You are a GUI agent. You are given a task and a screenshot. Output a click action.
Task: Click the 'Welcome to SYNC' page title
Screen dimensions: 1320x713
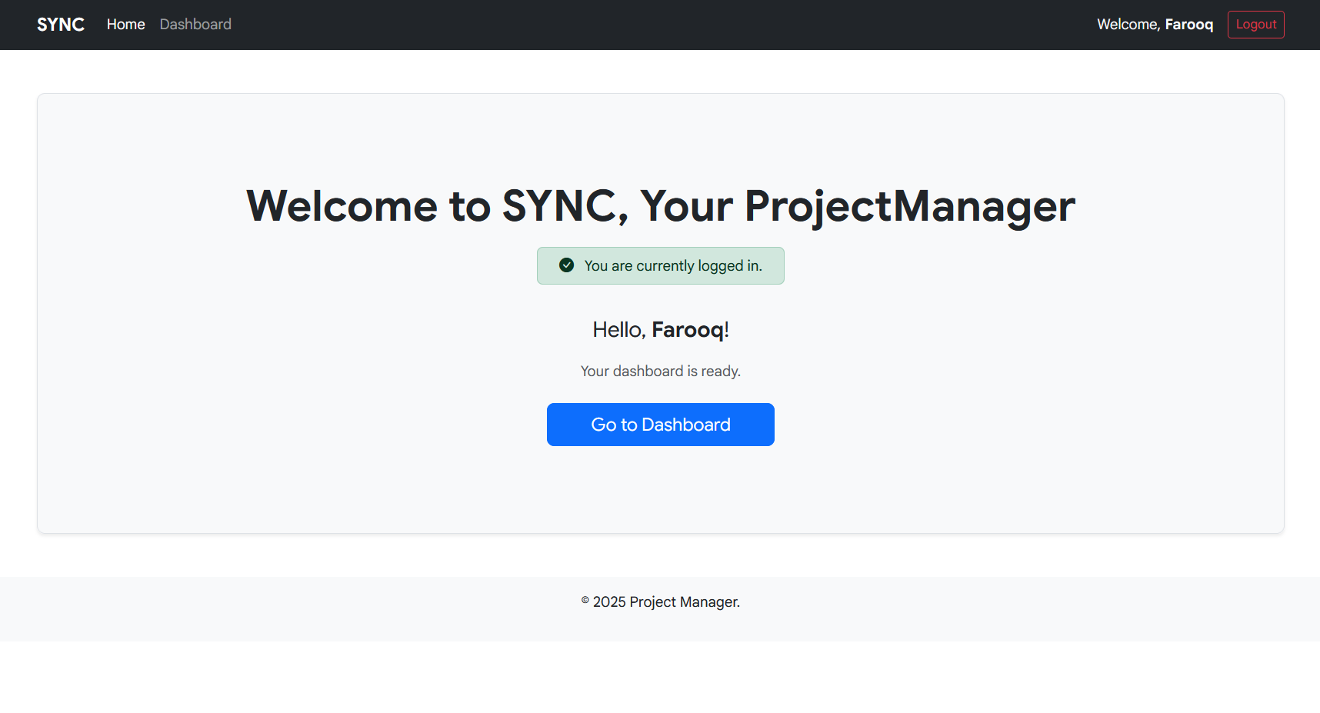pos(660,205)
